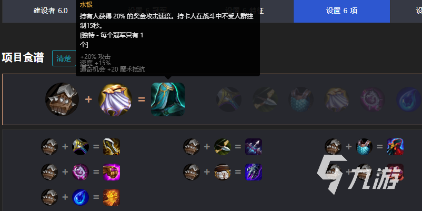
Task: Select the large Sparring Gloves recipe icon
Action: tap(62, 99)
